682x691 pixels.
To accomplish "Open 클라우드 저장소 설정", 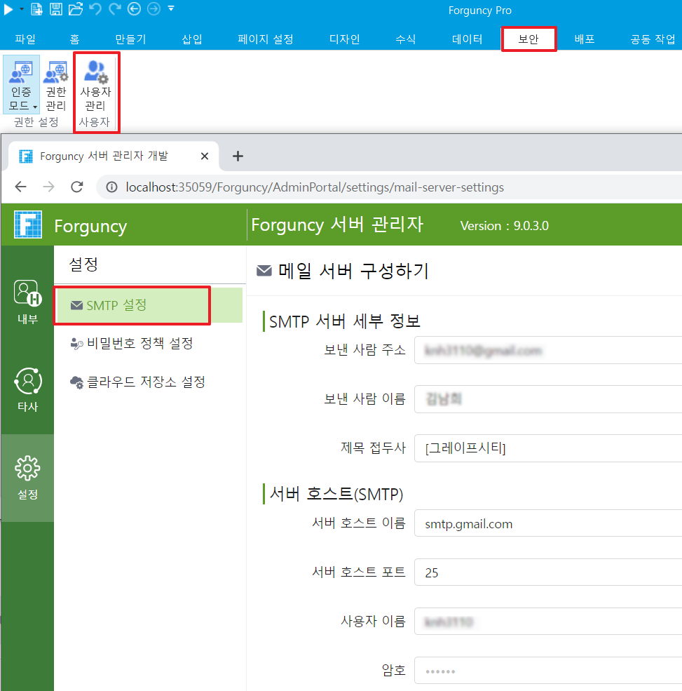I will click(138, 382).
